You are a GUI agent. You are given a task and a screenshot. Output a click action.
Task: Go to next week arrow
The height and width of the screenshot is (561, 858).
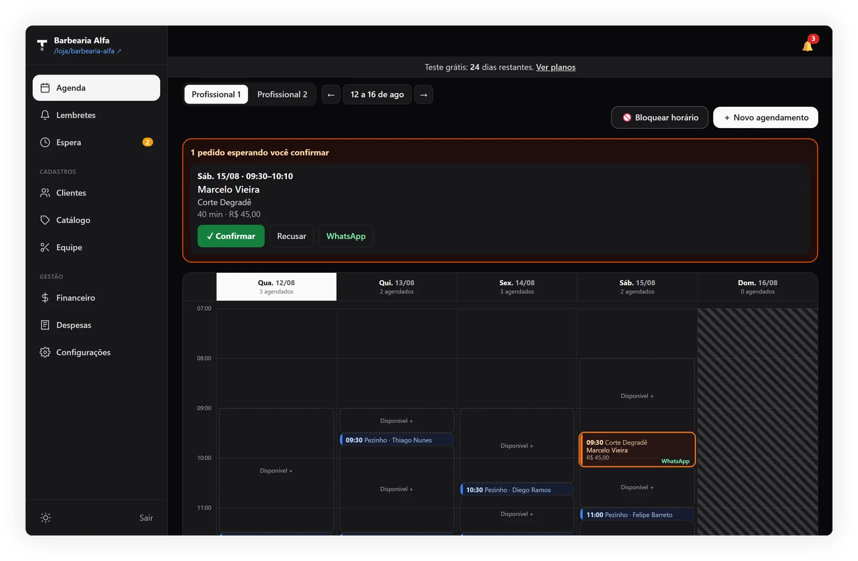point(424,94)
